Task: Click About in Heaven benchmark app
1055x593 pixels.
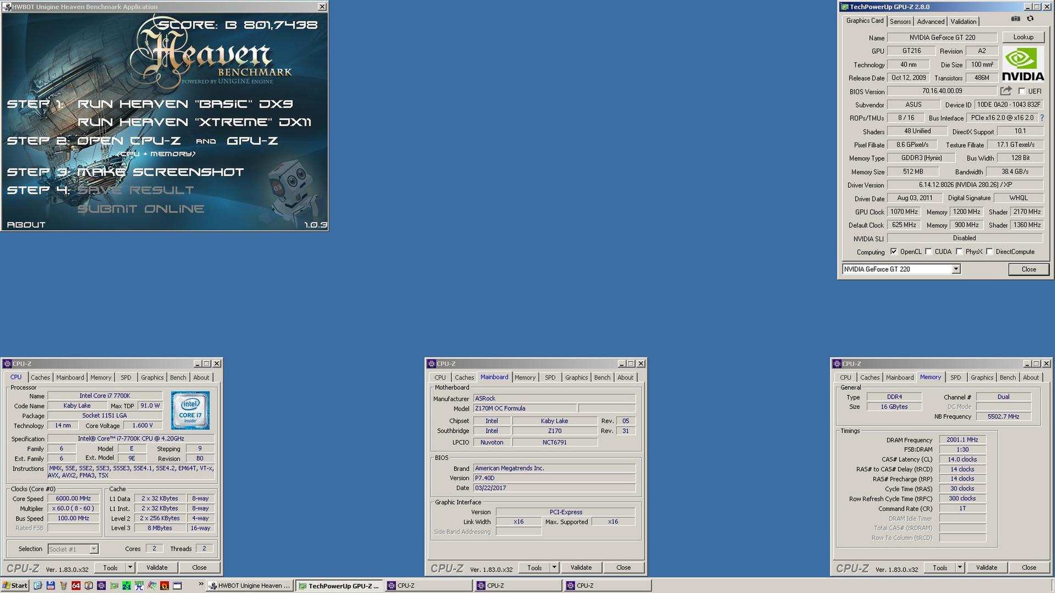Action: (x=26, y=225)
